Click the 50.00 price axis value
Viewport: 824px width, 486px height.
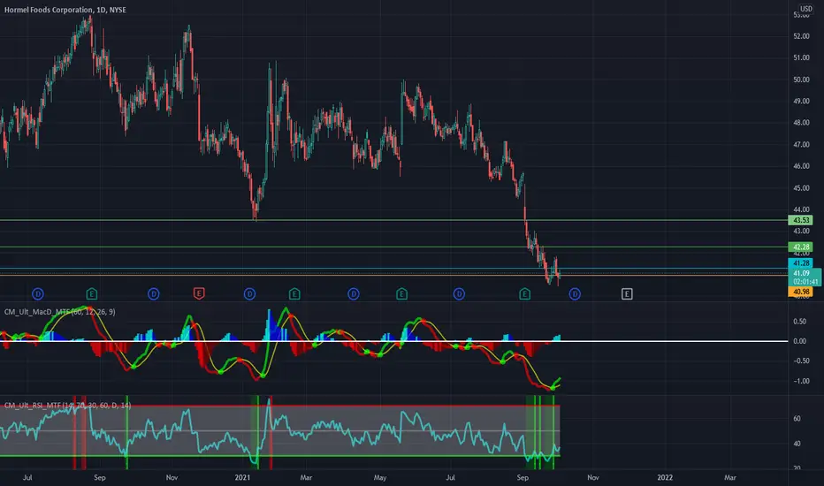pos(801,80)
